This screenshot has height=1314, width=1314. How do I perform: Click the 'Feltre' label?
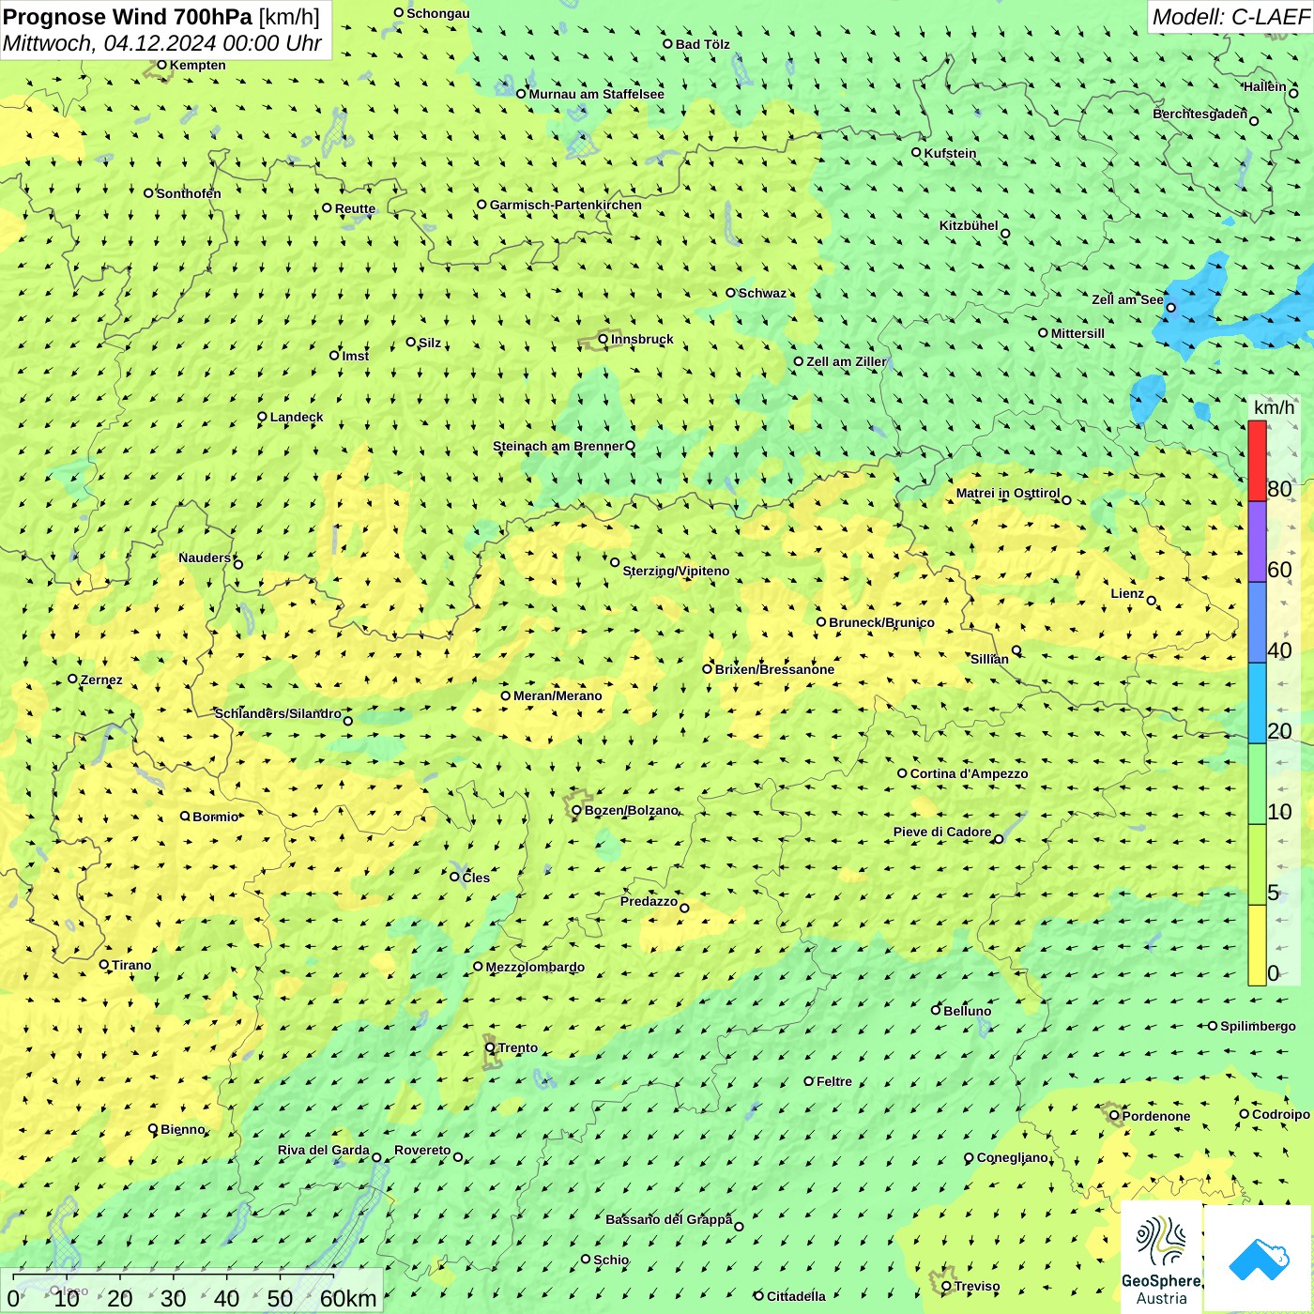[834, 1081]
